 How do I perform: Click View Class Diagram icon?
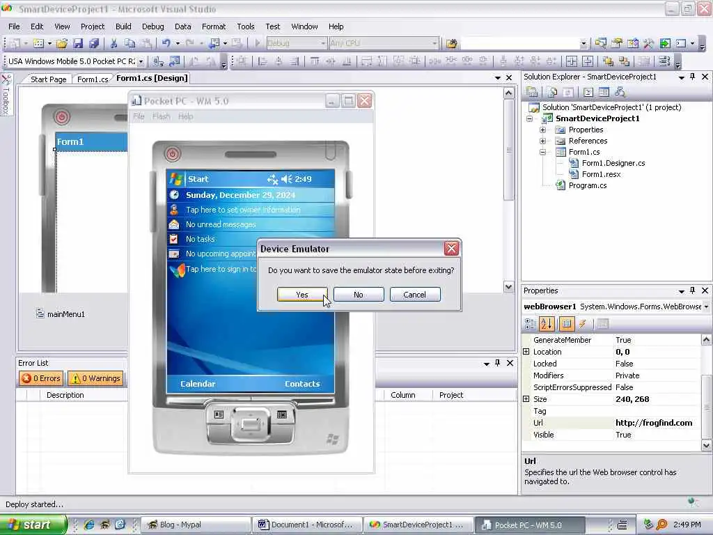pos(620,93)
